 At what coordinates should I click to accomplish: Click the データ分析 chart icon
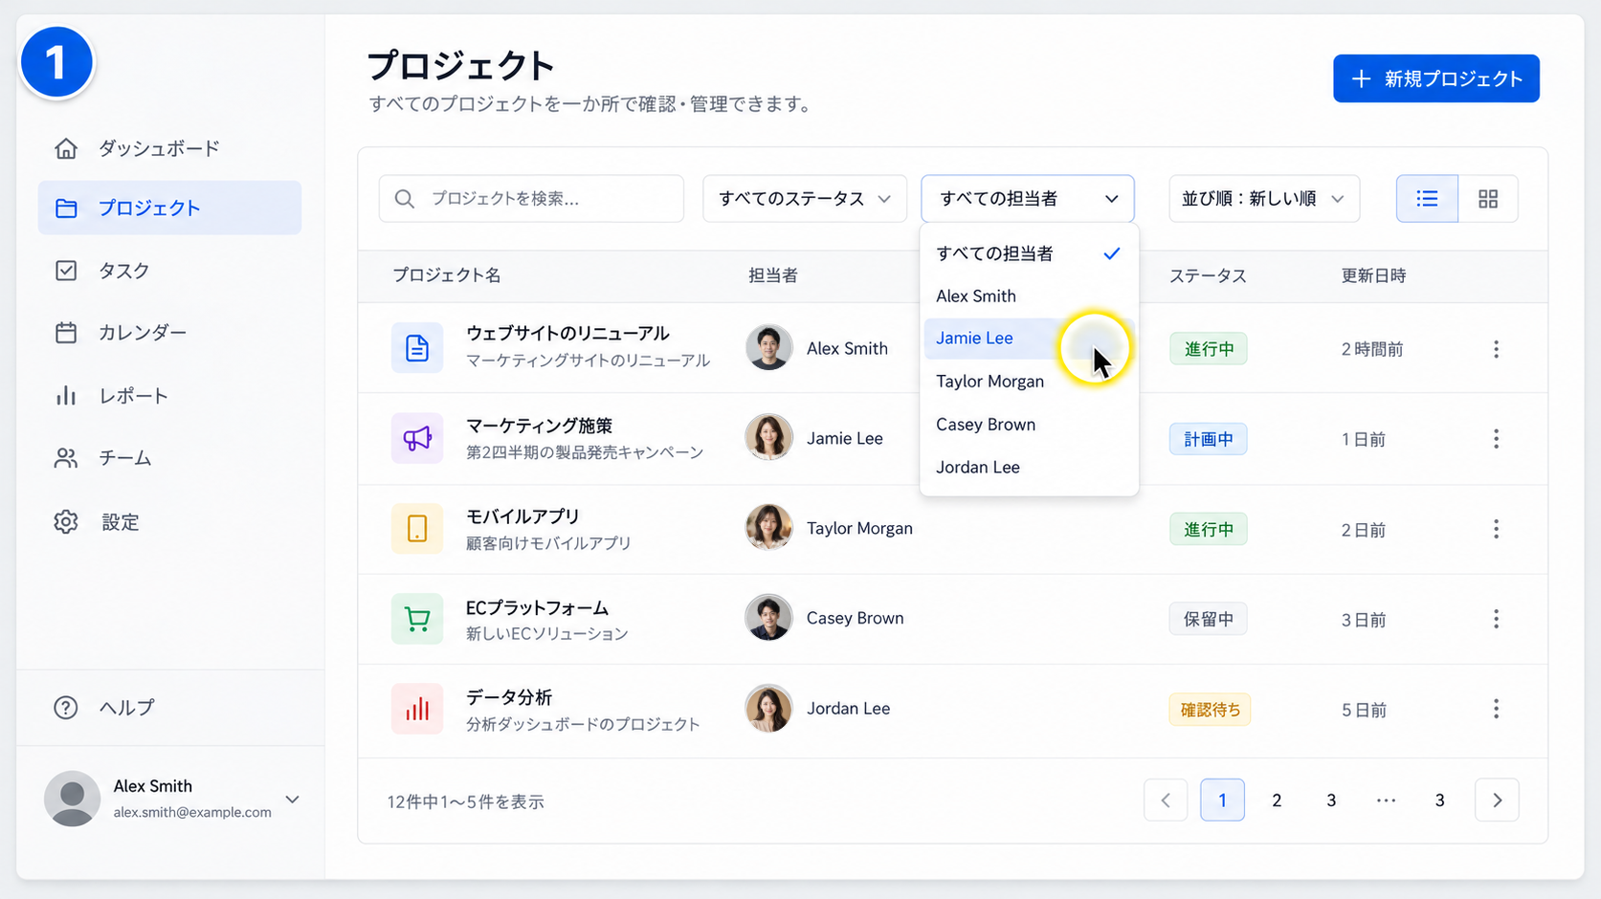(x=417, y=709)
